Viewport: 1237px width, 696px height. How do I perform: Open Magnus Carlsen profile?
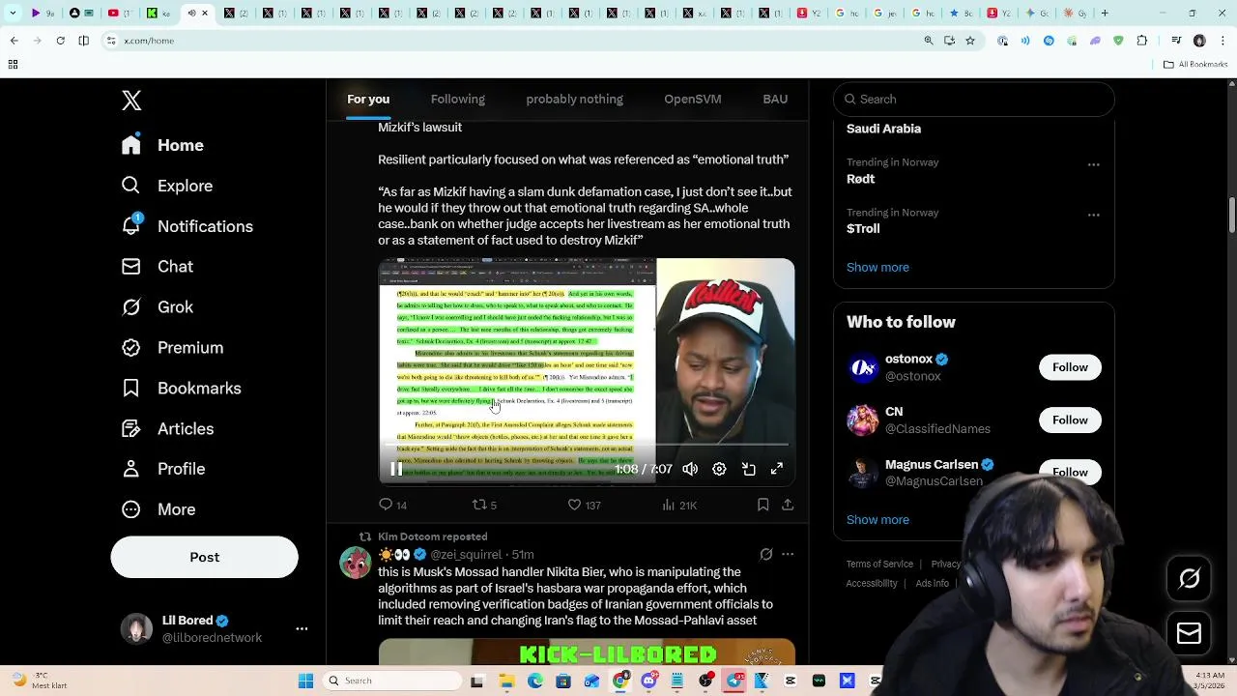coord(932,465)
